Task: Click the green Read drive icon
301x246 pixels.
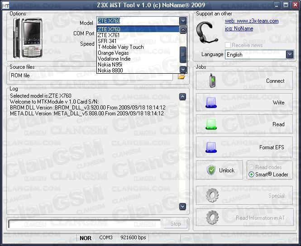Action: pos(211,124)
